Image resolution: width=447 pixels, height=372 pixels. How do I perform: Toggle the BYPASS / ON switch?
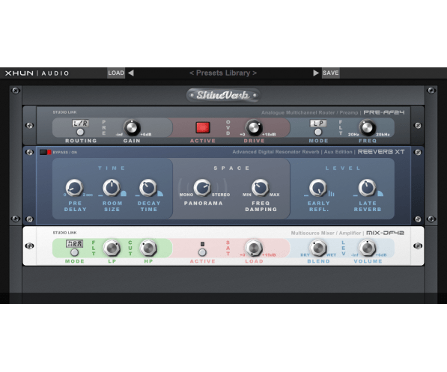pos(46,152)
